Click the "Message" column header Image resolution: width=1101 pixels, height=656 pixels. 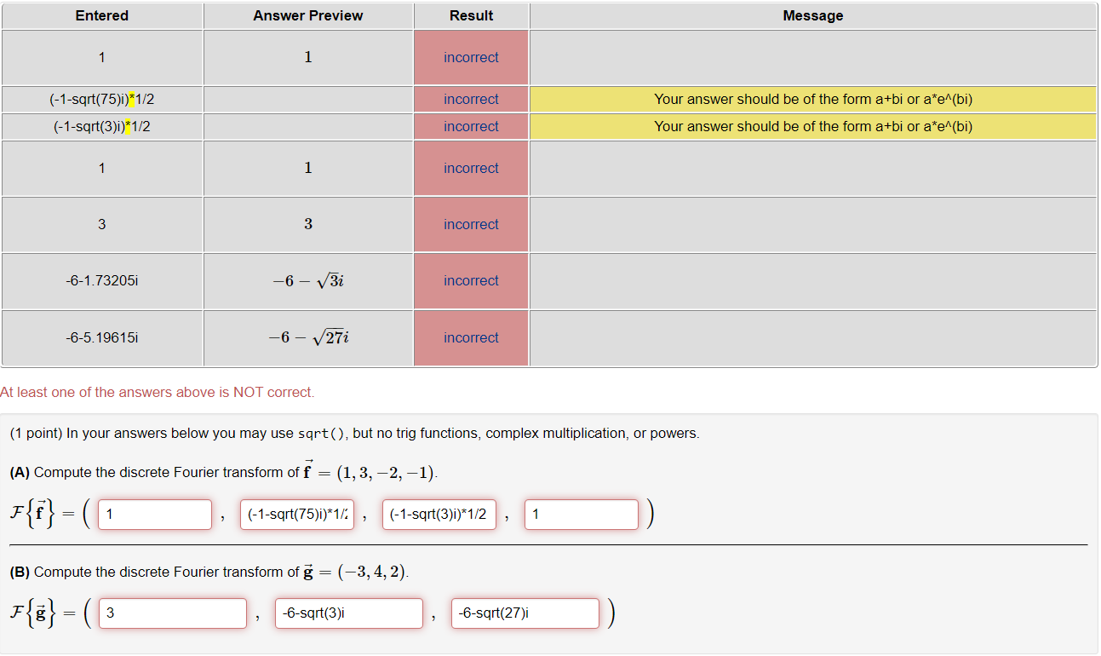click(812, 15)
